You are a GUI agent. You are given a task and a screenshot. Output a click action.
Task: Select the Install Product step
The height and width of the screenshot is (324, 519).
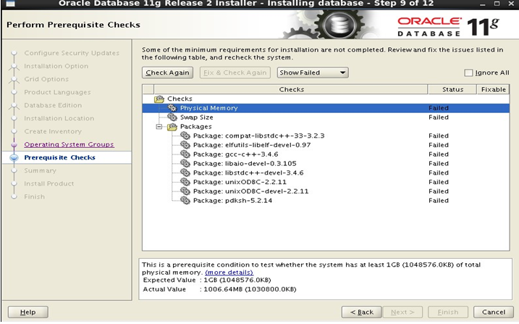click(49, 183)
